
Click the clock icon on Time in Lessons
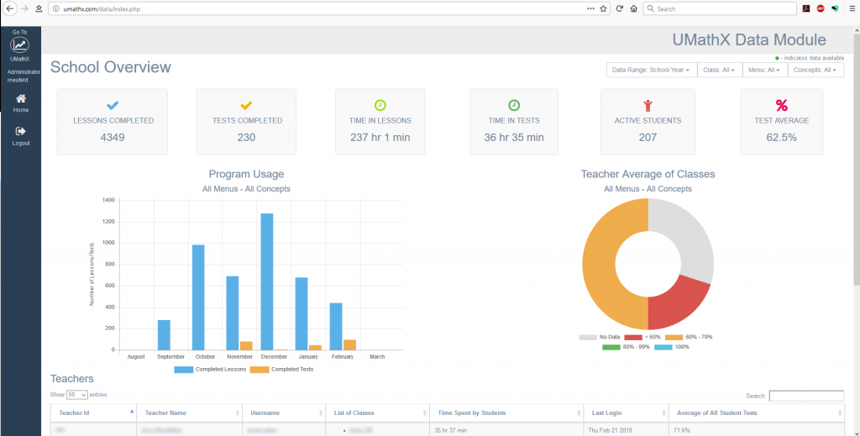(380, 105)
